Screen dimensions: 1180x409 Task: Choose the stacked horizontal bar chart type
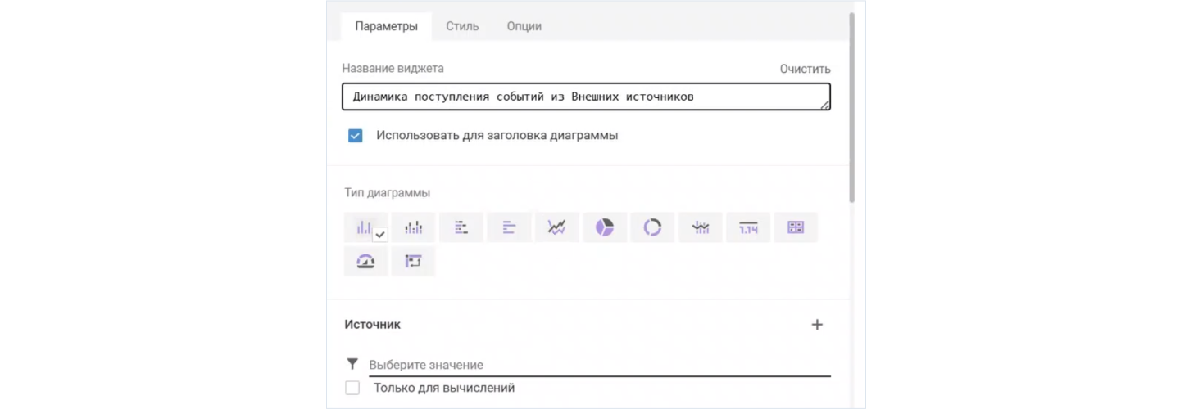[x=461, y=227]
